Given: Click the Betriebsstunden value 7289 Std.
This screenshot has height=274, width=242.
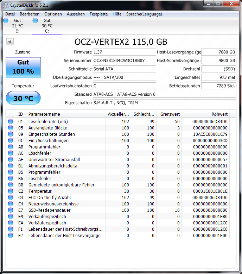Looking at the screenshot, I should tap(219, 86).
